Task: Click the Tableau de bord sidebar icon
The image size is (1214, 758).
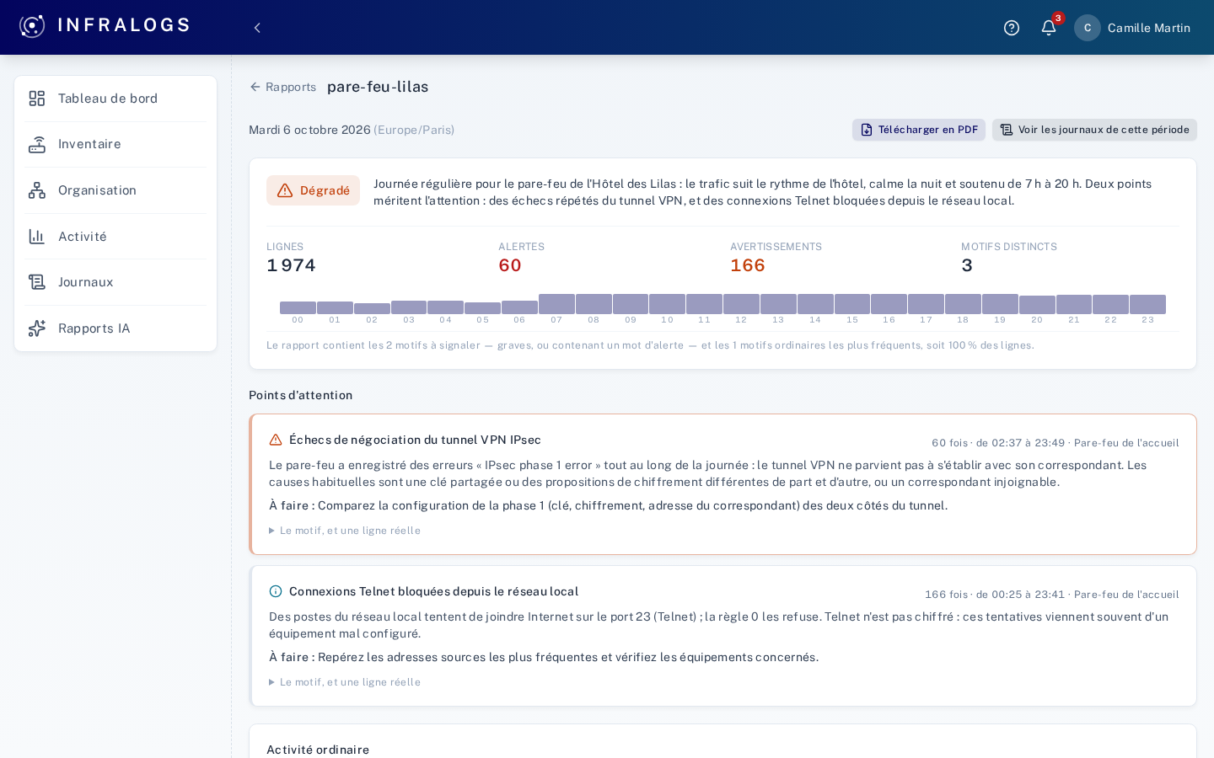Action: click(37, 99)
